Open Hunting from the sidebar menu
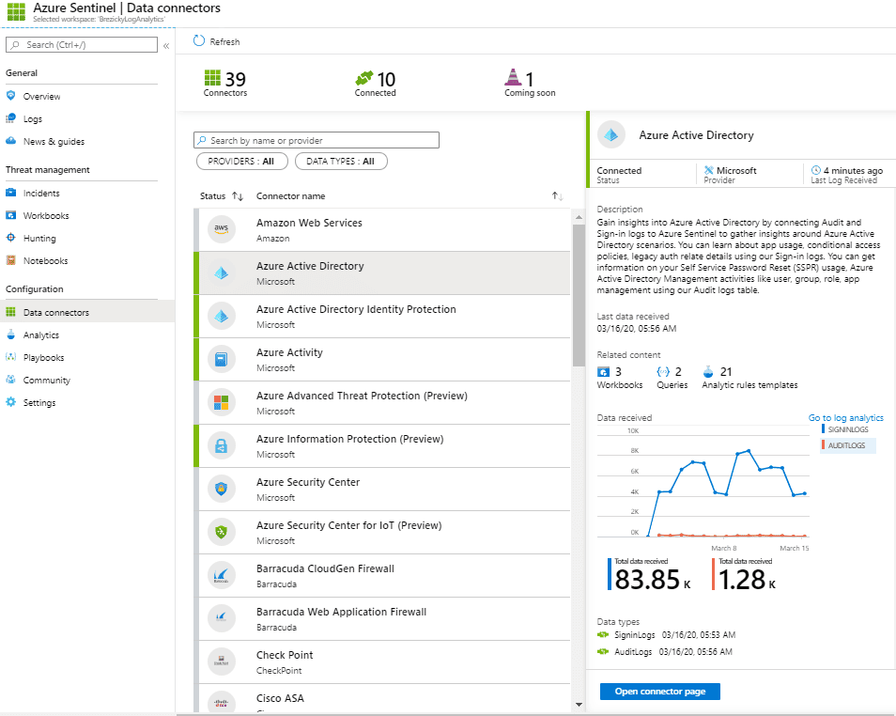Screen dimensions: 896x716 pyautogui.click(x=39, y=238)
